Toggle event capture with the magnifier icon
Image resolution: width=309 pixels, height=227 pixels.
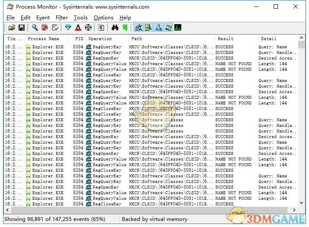click(x=35, y=28)
